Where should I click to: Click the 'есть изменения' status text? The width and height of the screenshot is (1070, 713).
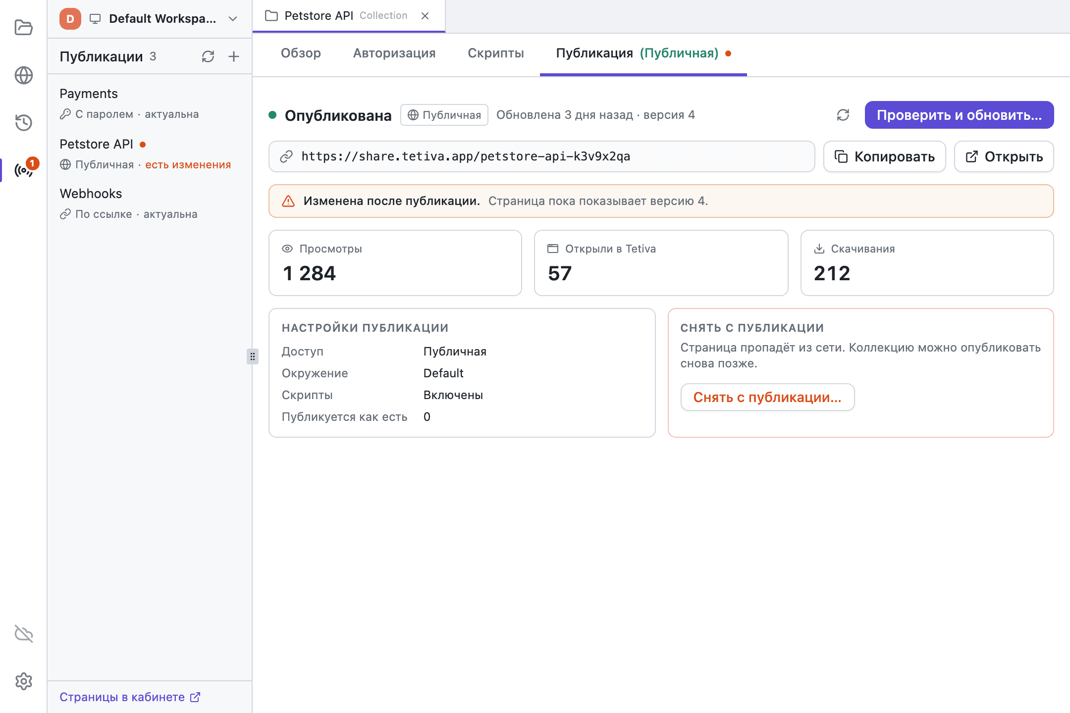(x=188, y=165)
